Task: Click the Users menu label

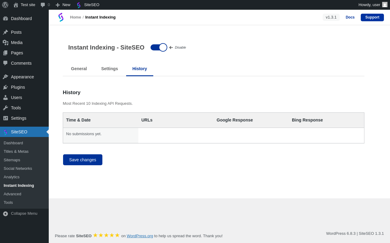Action: click(x=16, y=98)
